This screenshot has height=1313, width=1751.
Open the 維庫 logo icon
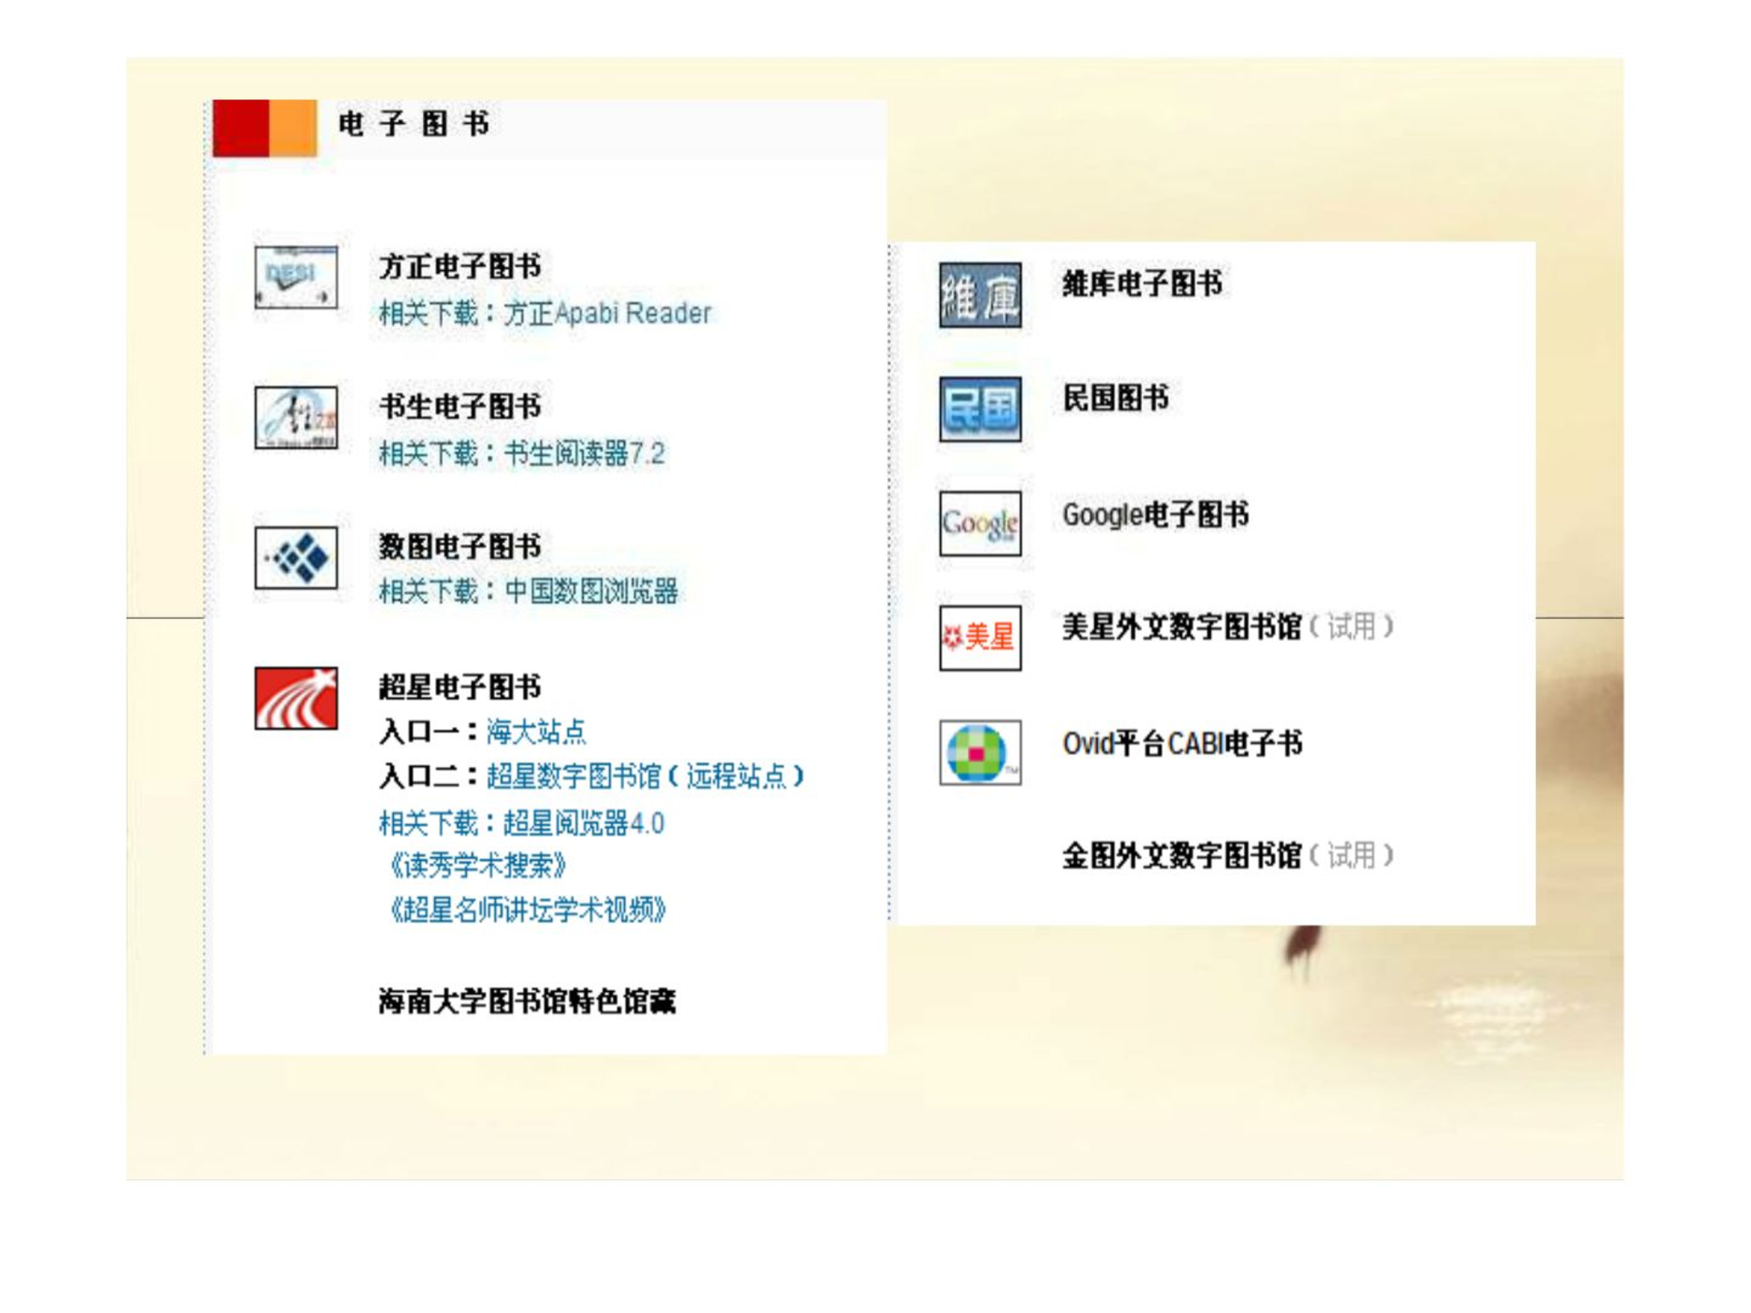pyautogui.click(x=980, y=295)
